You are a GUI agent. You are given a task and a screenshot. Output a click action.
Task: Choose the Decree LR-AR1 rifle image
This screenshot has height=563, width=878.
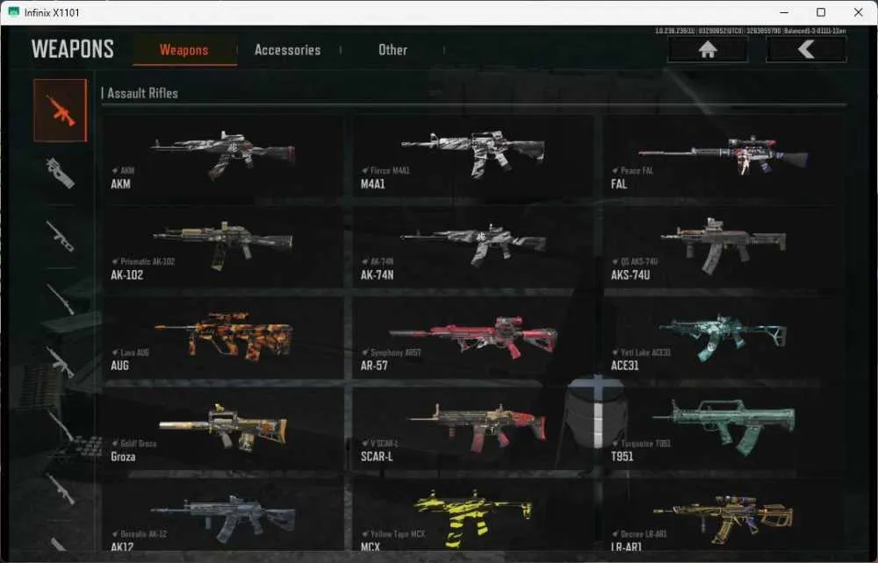pyautogui.click(x=723, y=518)
